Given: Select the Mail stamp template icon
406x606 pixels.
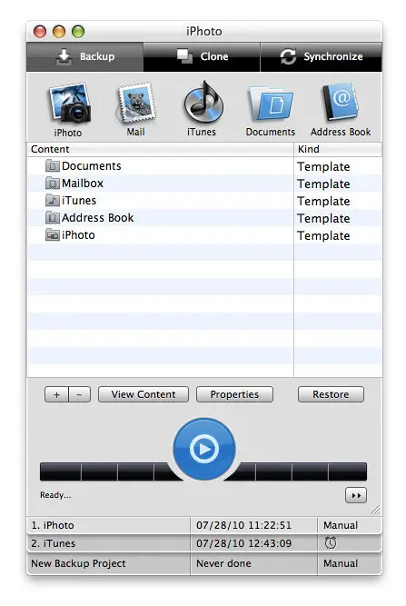Looking at the screenshot, I should (136, 104).
